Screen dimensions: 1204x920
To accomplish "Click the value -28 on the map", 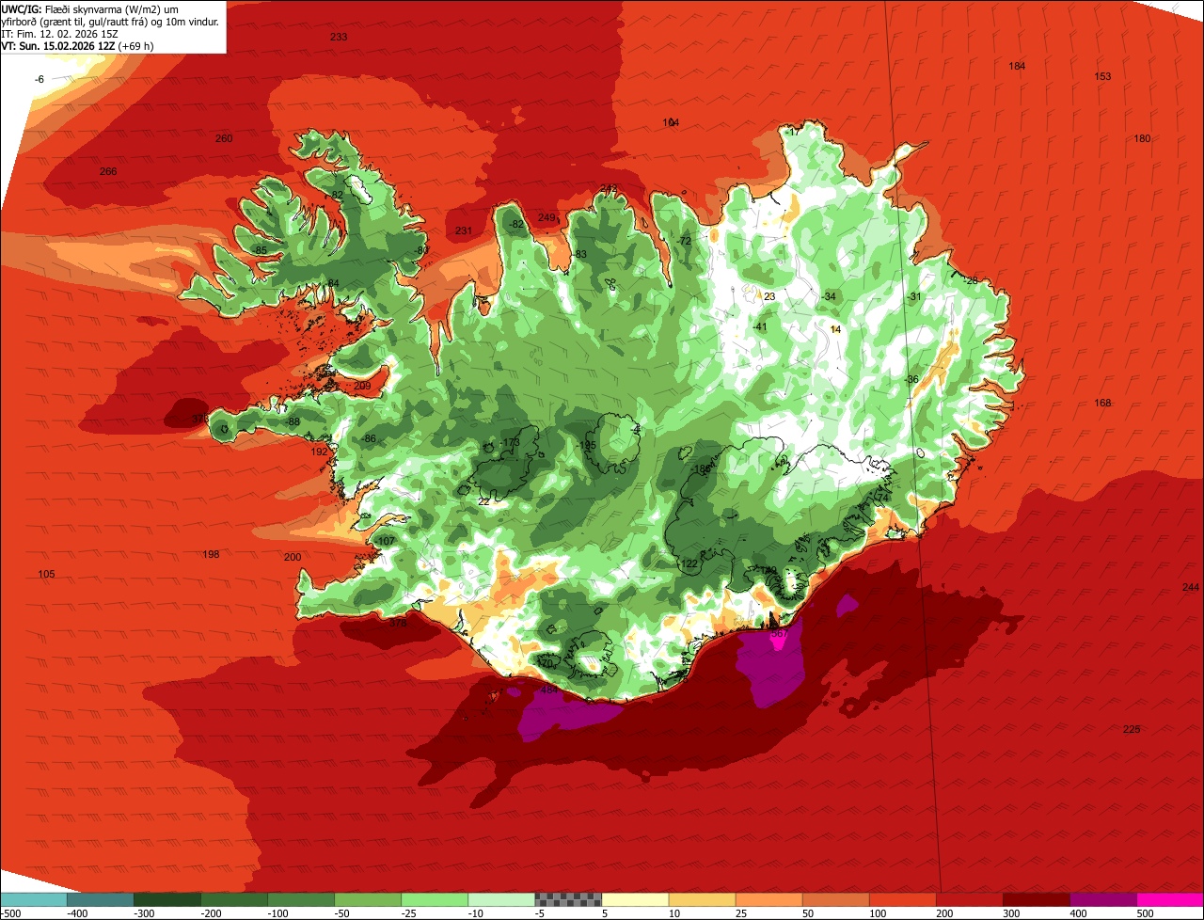I will pos(971,280).
